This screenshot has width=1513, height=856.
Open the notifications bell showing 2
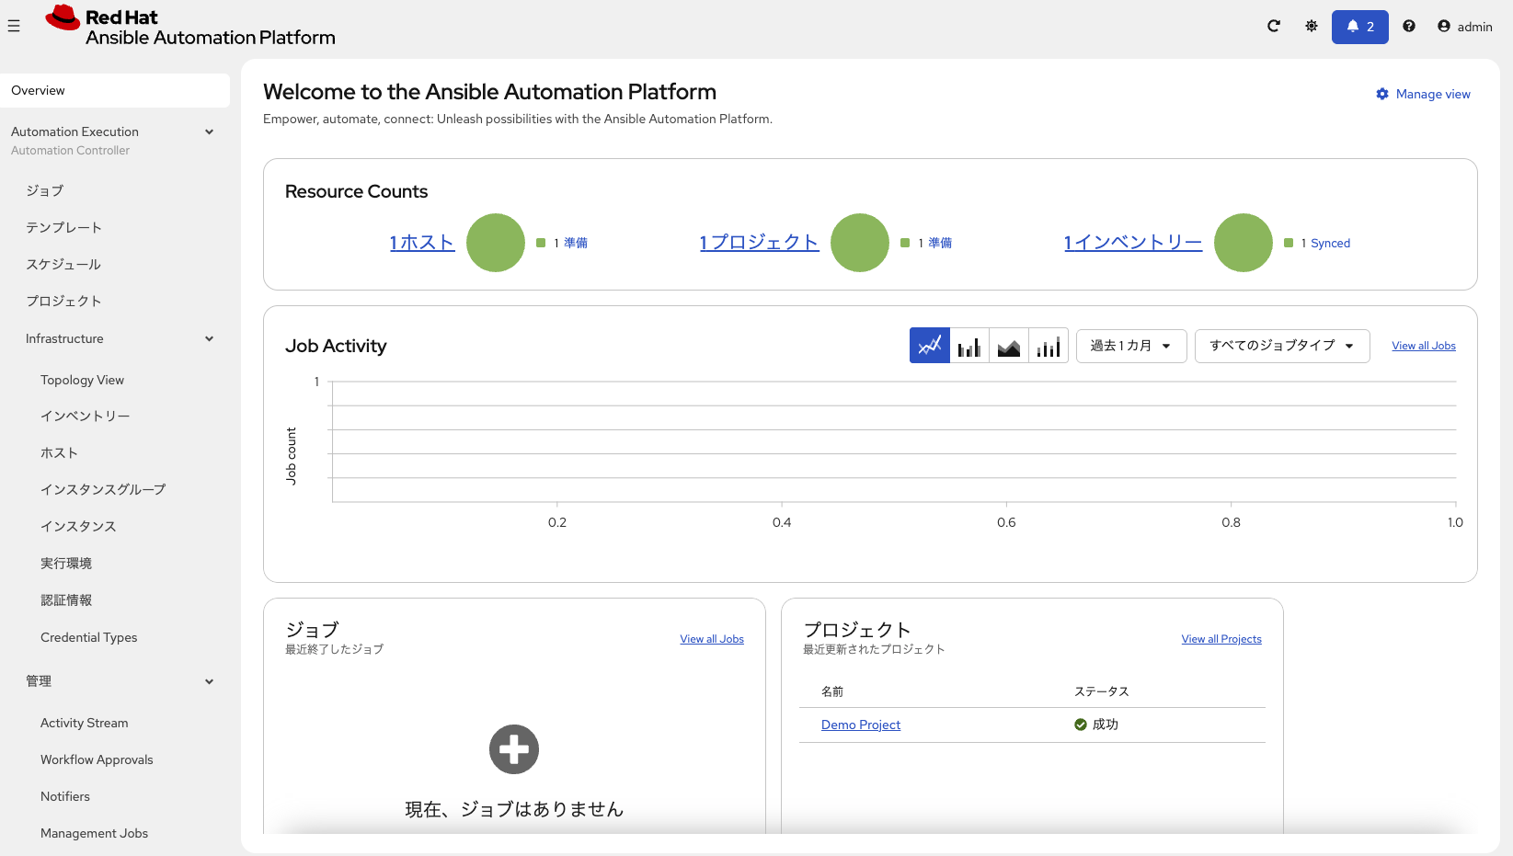click(x=1360, y=27)
